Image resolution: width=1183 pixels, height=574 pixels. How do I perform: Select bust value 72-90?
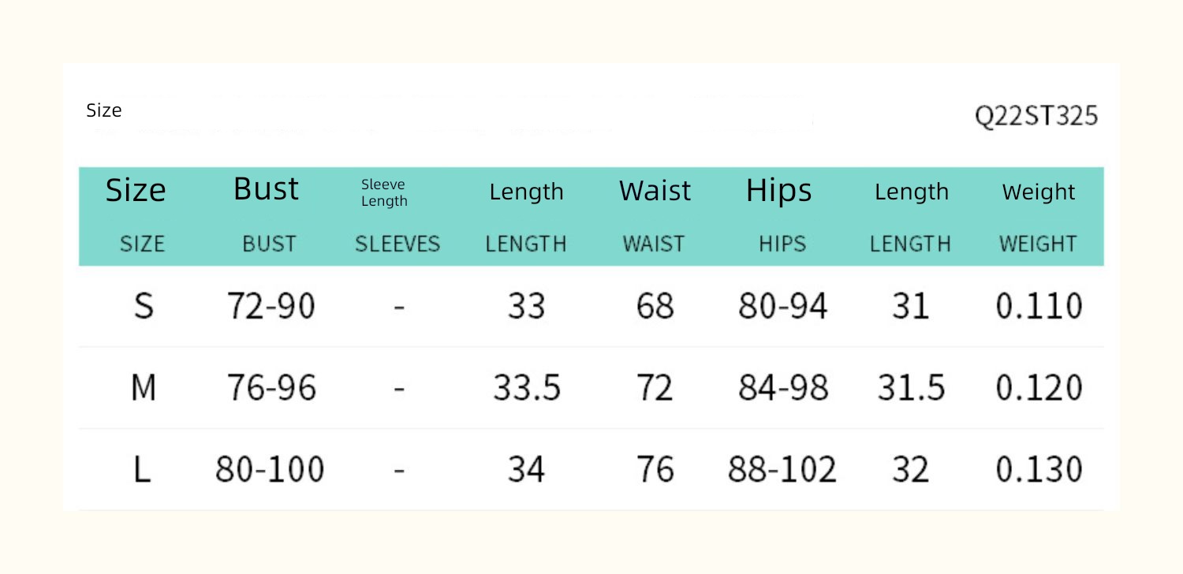271,306
